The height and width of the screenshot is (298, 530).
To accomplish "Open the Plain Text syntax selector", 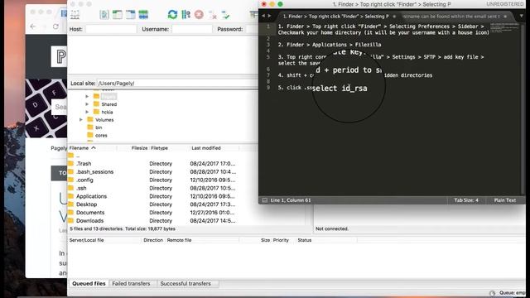I will (505, 200).
